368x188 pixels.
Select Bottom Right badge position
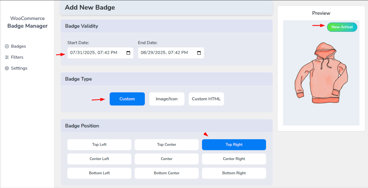click(234, 173)
